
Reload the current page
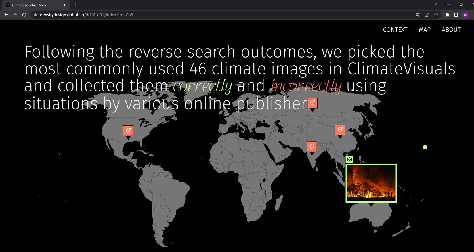click(x=24, y=15)
